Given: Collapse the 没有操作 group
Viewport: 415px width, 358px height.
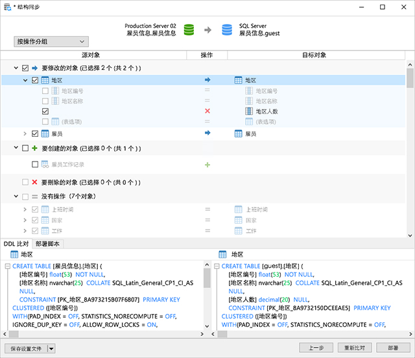Looking at the screenshot, I should coord(16,197).
